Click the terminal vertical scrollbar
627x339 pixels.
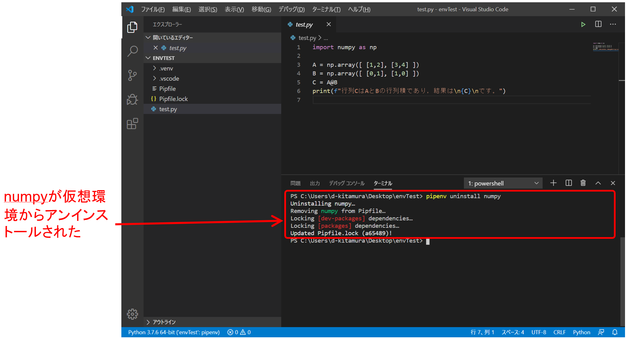(622, 282)
